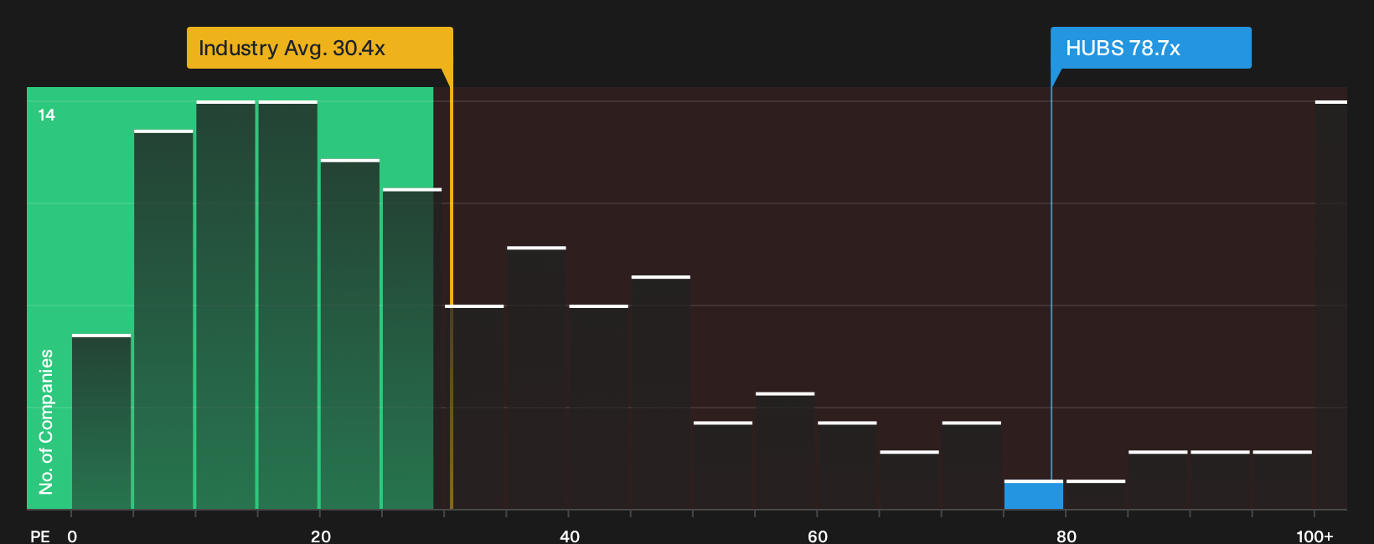
Task: Select the histogram bar for PE 50-55
Action: [x=723, y=465]
